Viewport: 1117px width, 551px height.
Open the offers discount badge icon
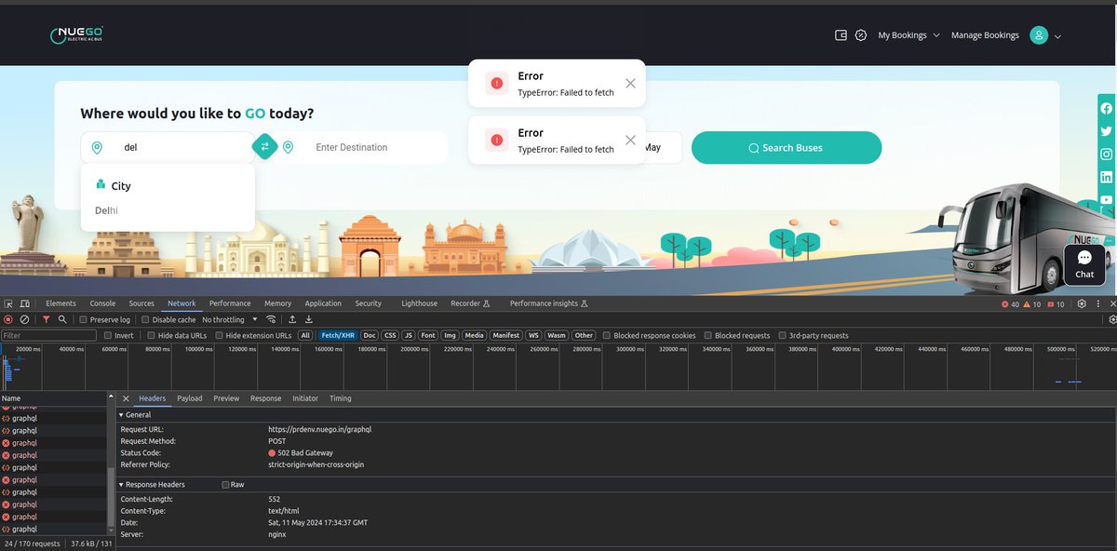[x=861, y=35]
